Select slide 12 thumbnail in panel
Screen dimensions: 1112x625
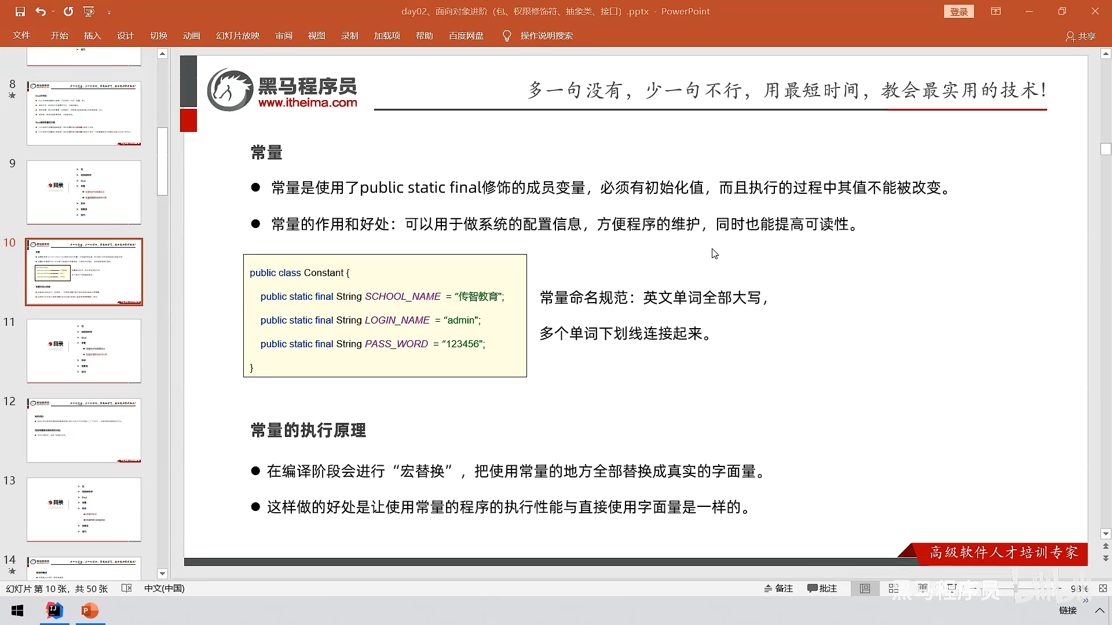[x=84, y=430]
